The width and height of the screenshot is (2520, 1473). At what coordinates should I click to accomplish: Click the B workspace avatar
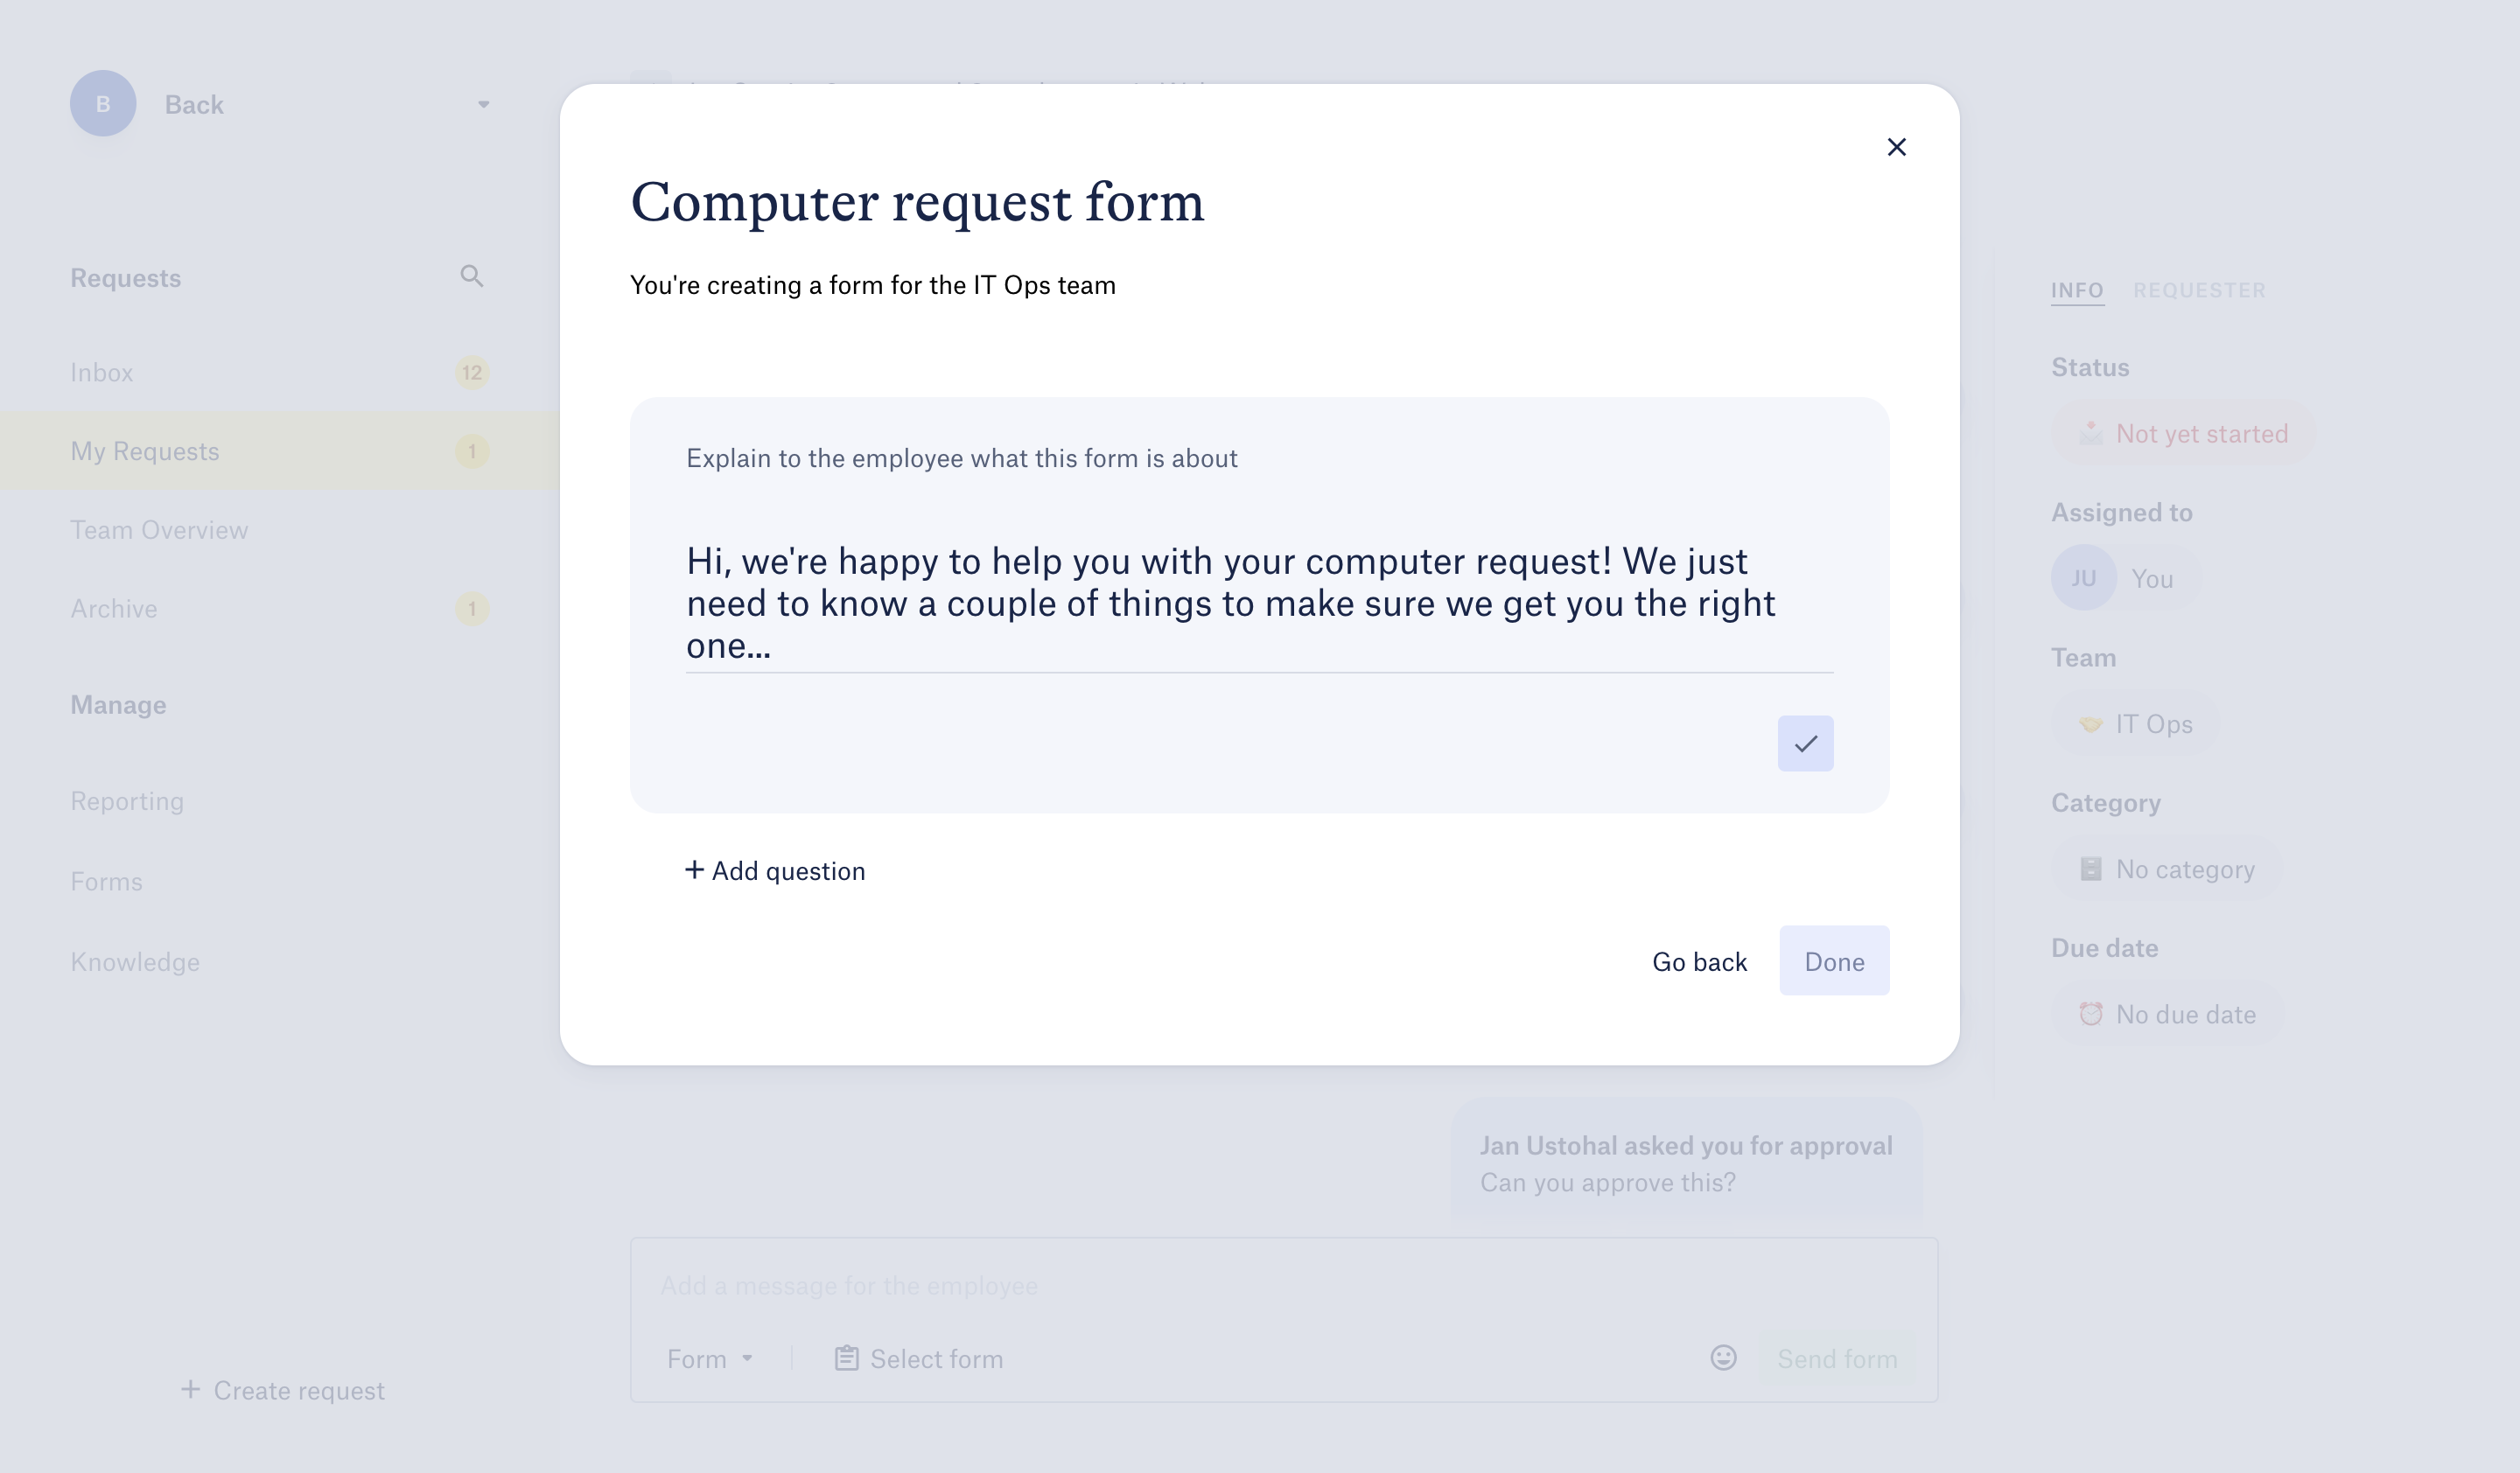tap(103, 104)
